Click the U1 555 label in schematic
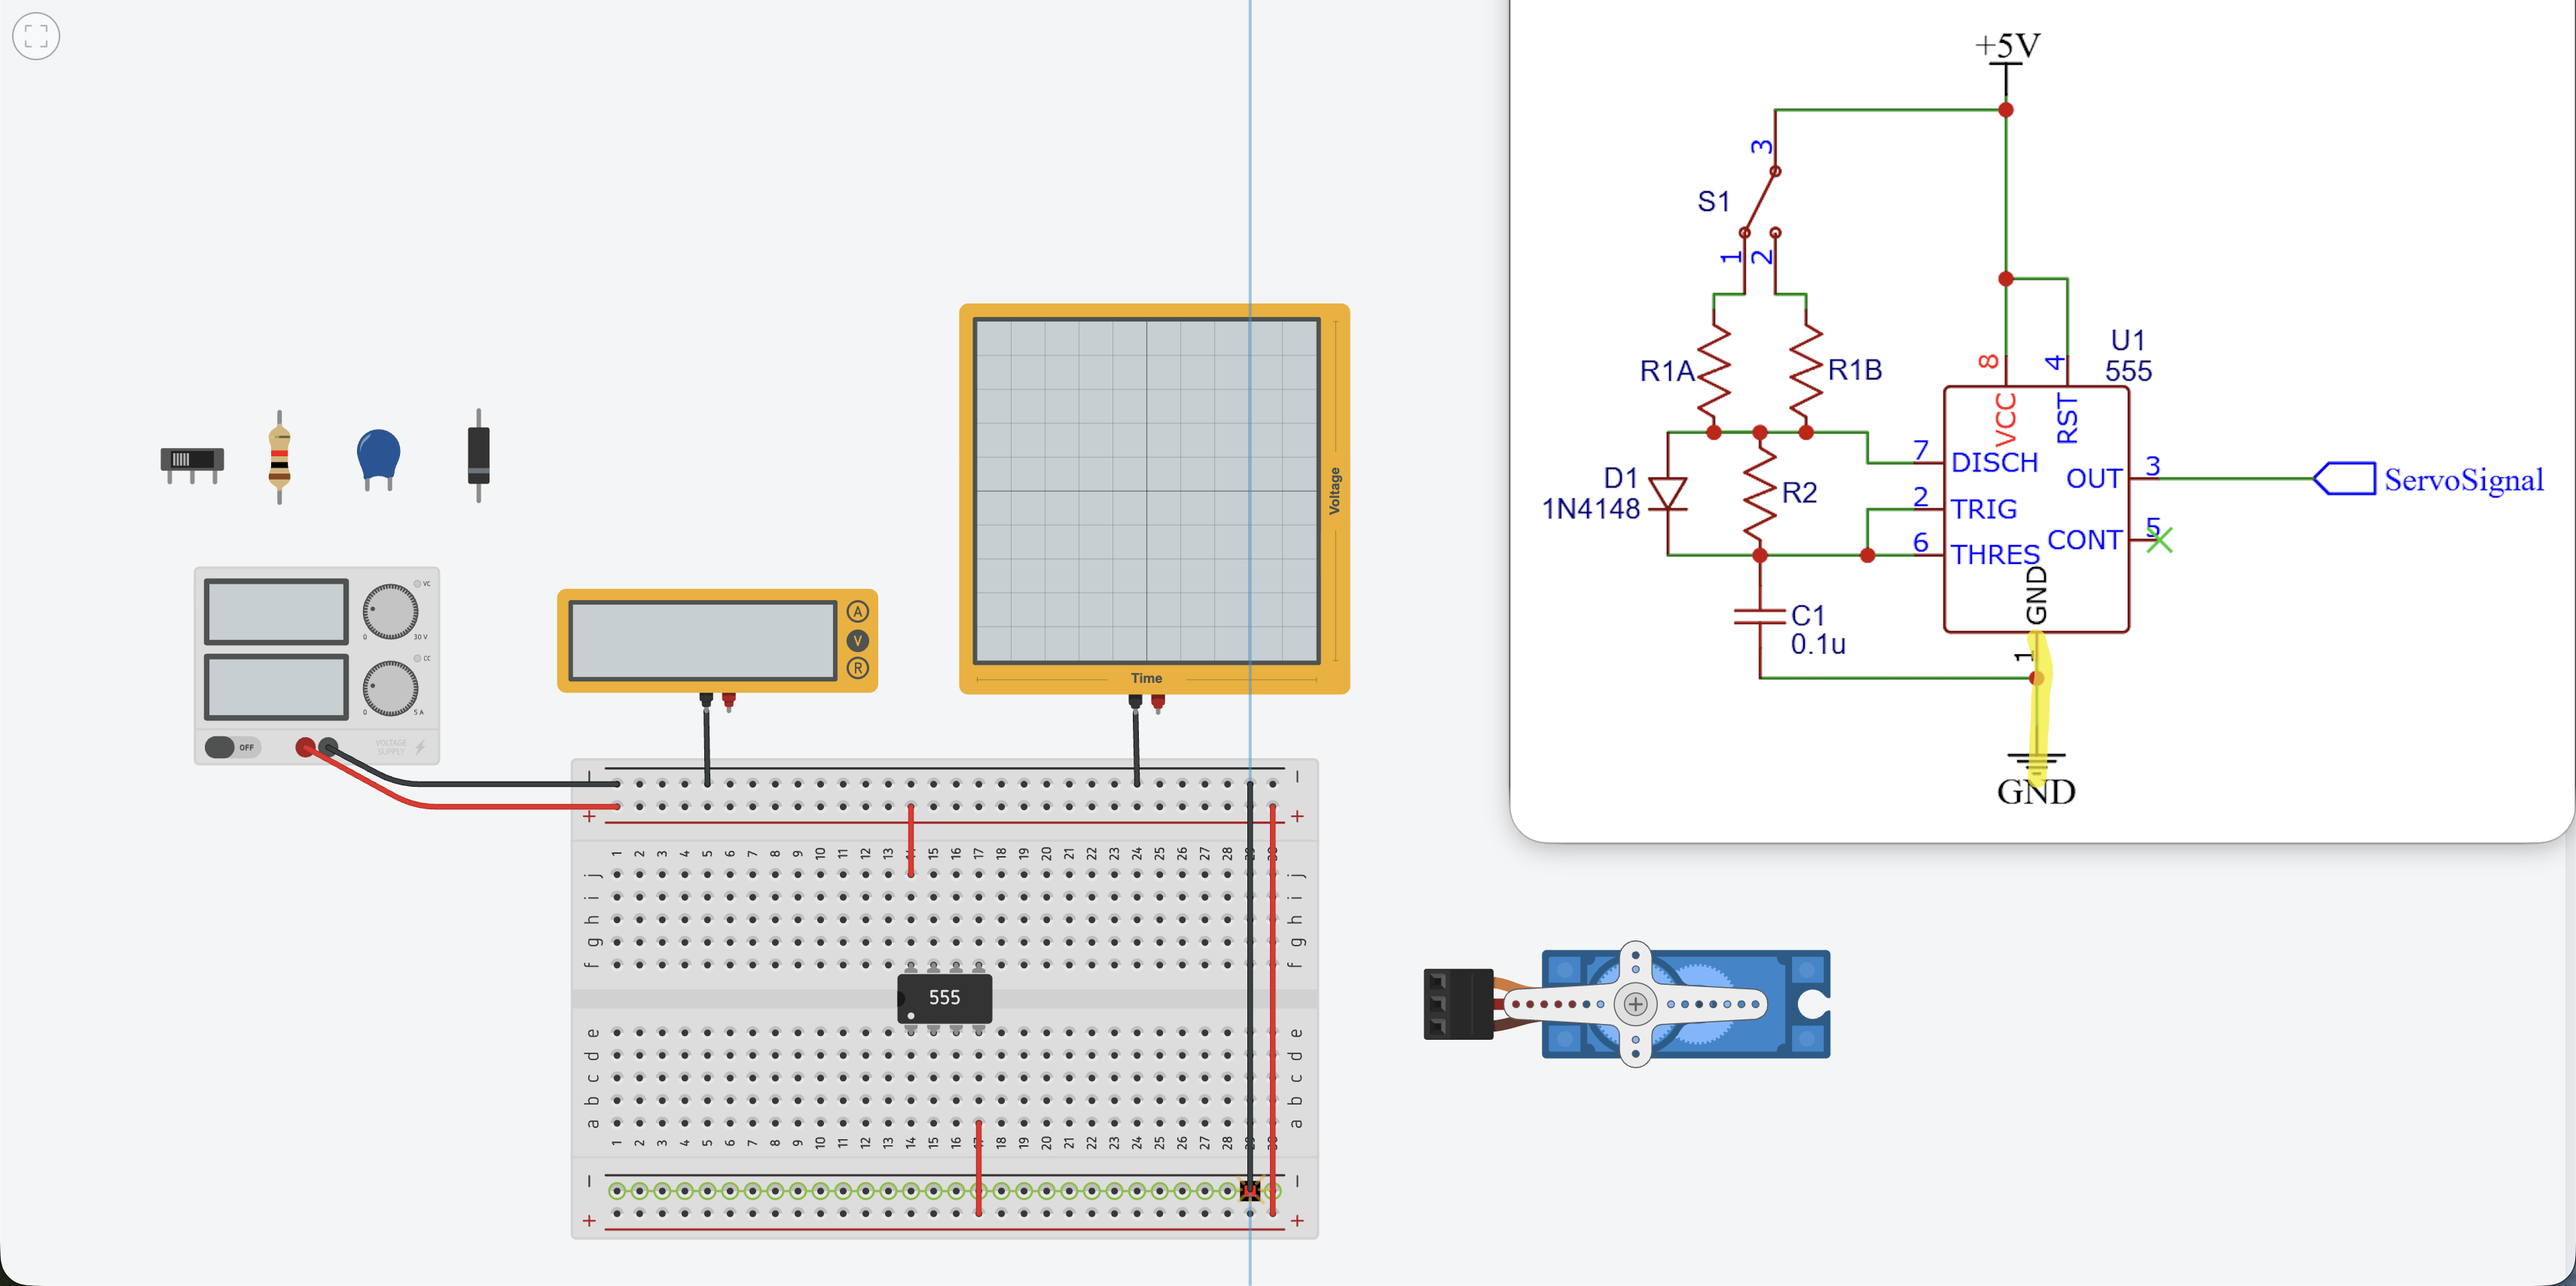Screen dimensions: 2576x1286 click(2128, 356)
